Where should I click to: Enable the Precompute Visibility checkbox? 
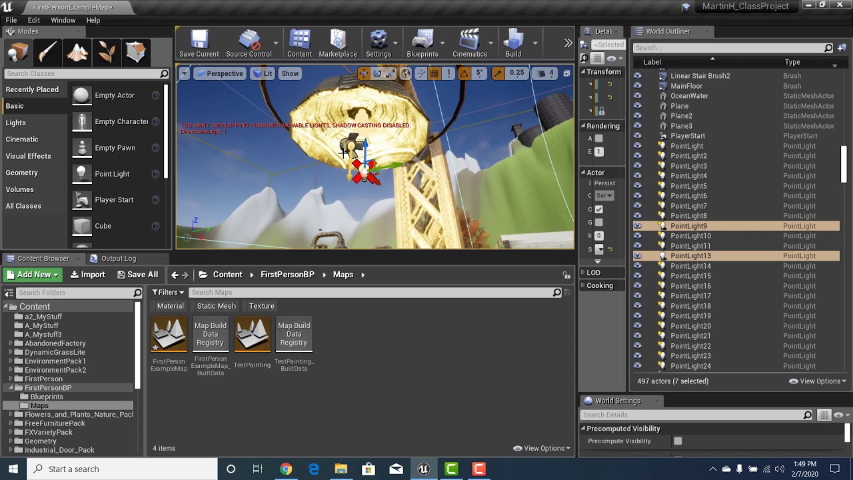pyautogui.click(x=678, y=441)
